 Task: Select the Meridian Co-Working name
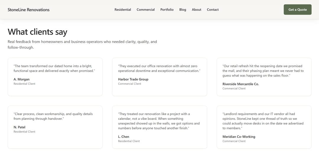[x=239, y=137]
